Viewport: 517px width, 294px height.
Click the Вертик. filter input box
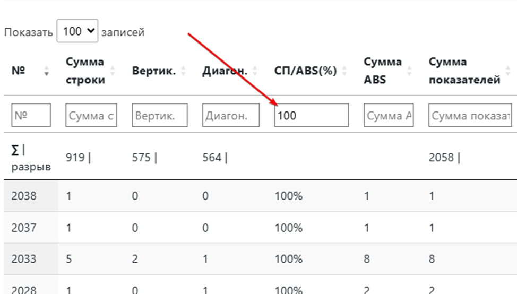click(160, 115)
